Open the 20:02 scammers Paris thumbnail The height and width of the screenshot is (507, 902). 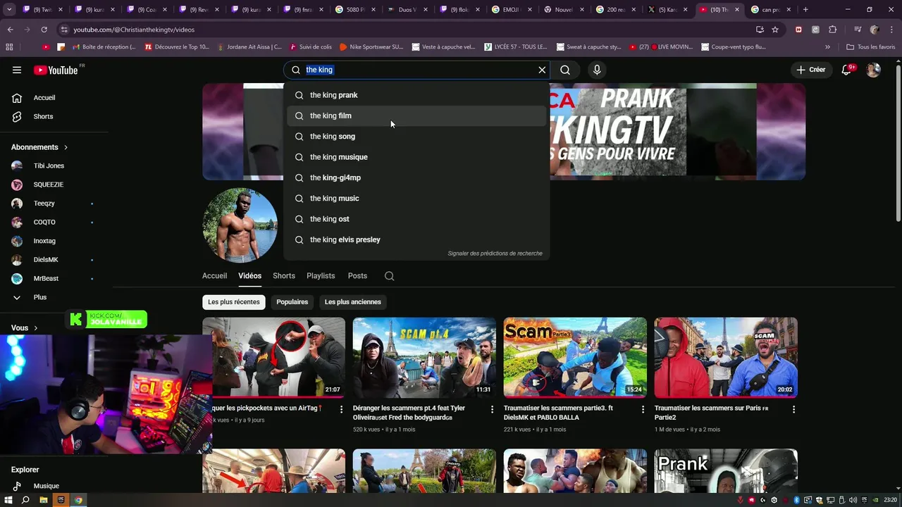[726, 358]
